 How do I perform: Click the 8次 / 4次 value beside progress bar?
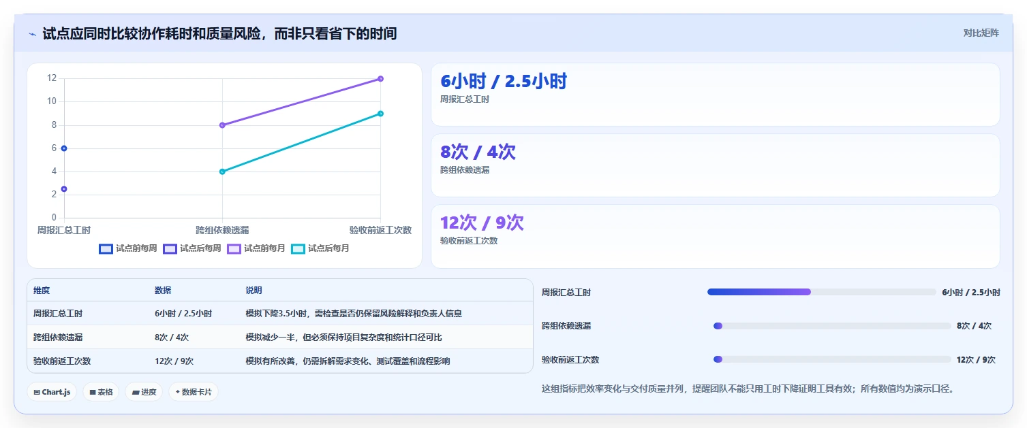tap(974, 326)
